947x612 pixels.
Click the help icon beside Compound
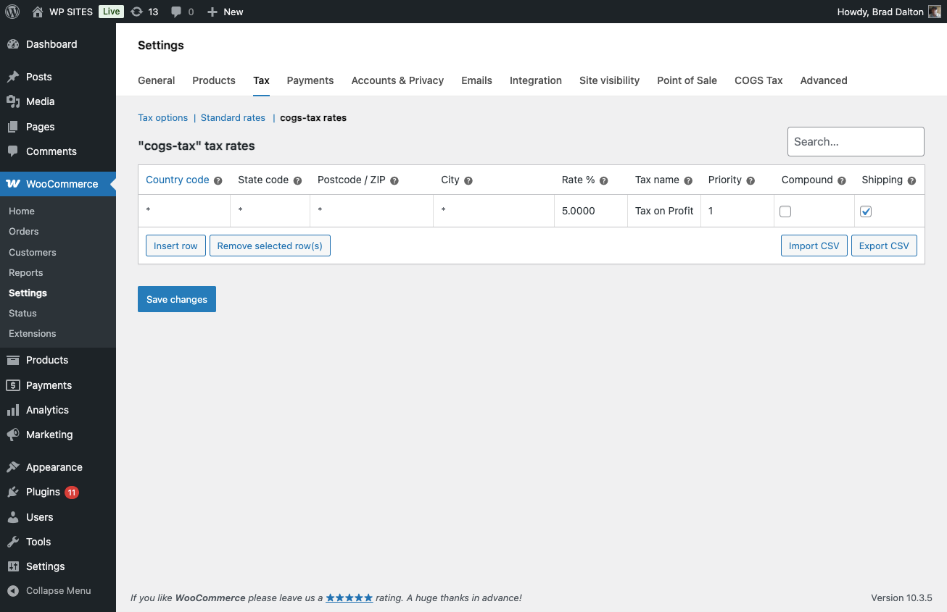point(842,180)
